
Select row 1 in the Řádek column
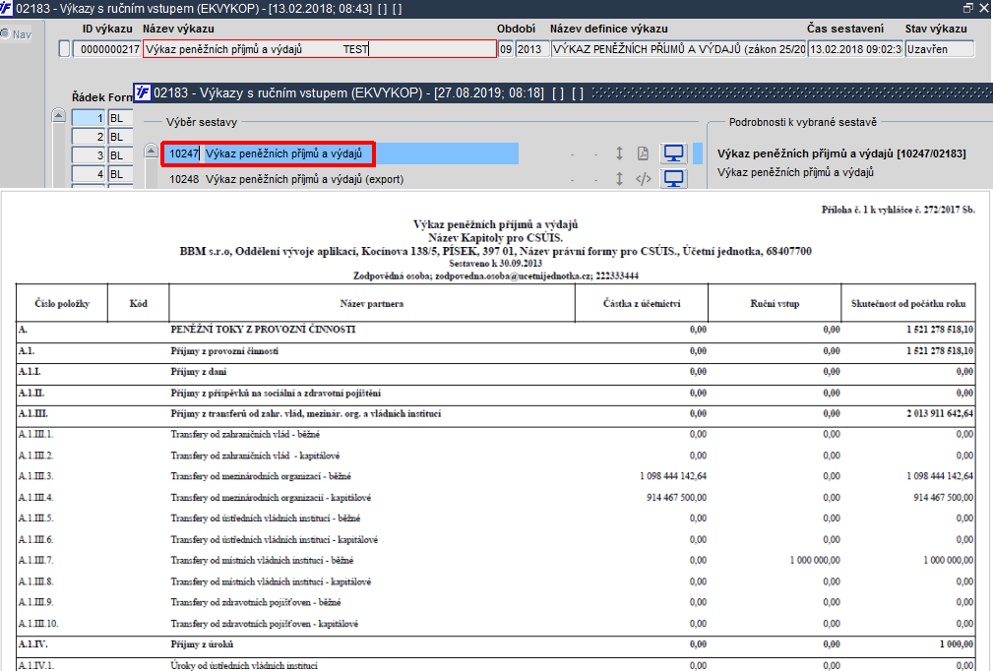pyautogui.click(x=89, y=118)
